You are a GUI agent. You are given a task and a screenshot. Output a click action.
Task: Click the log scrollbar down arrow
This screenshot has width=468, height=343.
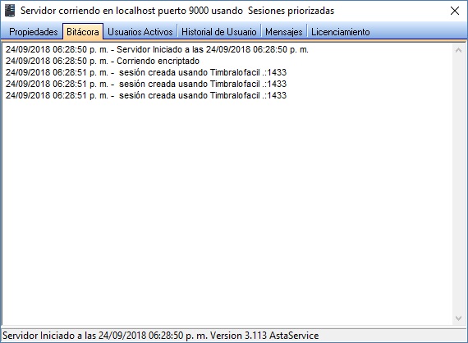(x=458, y=318)
